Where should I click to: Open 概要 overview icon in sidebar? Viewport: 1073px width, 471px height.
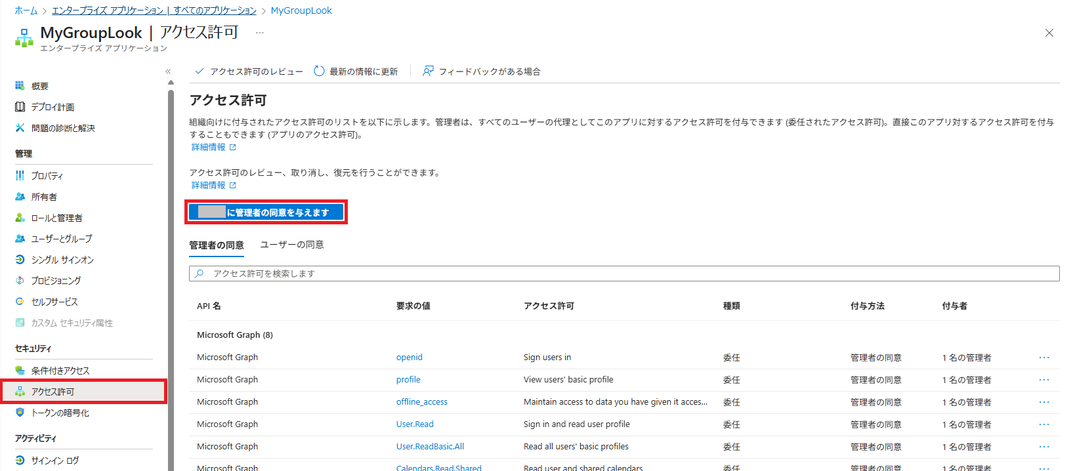pyautogui.click(x=20, y=86)
